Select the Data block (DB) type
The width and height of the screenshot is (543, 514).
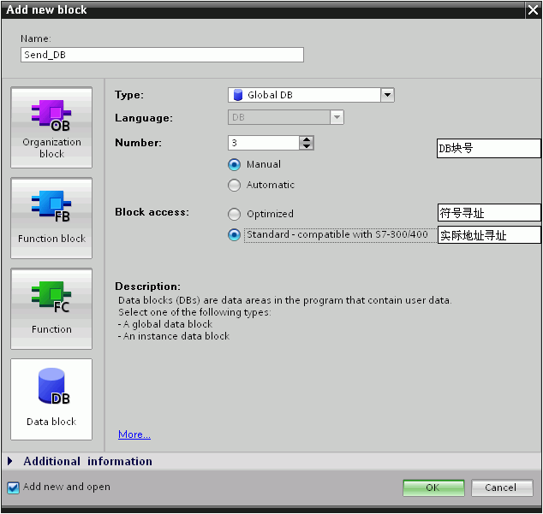point(51,399)
